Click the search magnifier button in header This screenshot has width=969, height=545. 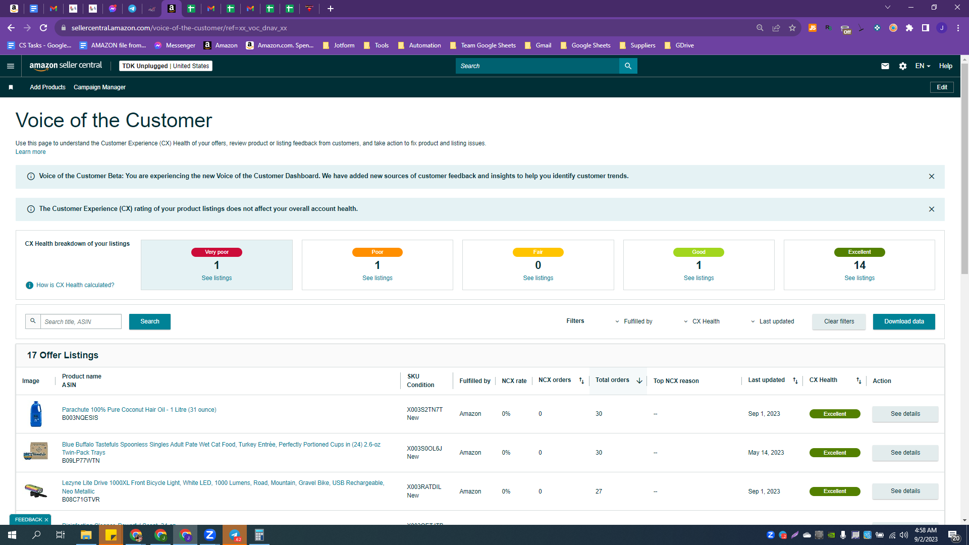[x=628, y=66]
